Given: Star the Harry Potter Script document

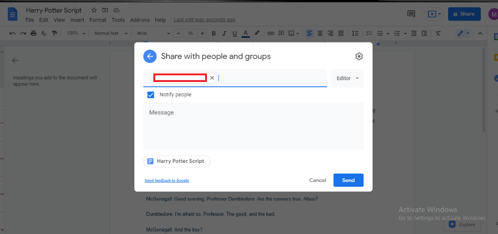Looking at the screenshot, I should [94, 10].
